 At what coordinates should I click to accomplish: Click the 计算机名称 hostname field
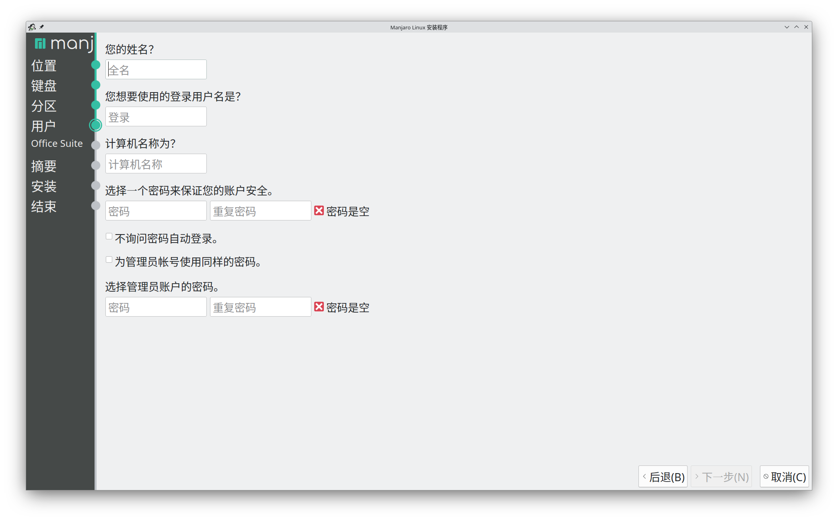click(156, 164)
